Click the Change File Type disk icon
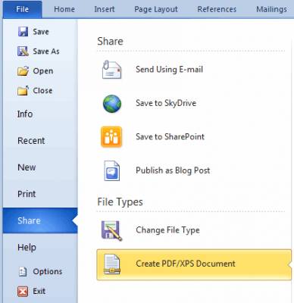Image resolution: width=294 pixels, height=303 pixels. point(111,230)
